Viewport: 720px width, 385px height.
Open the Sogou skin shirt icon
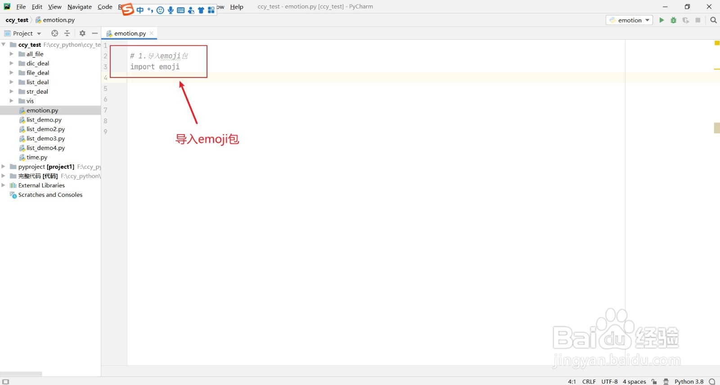(x=201, y=10)
